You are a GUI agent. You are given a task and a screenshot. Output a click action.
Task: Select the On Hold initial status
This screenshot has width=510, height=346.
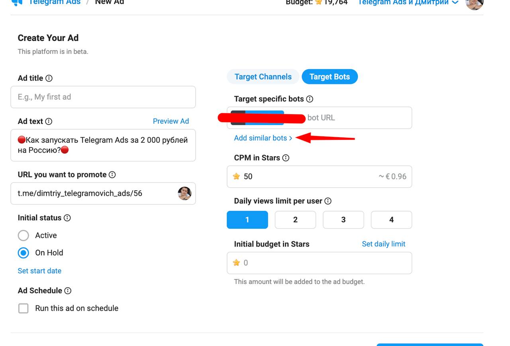[x=24, y=253]
